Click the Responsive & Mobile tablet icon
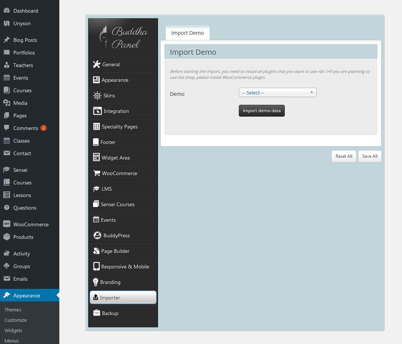 click(x=96, y=267)
